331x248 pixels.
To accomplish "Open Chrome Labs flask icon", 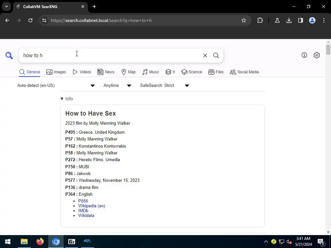I will tap(277, 20).
